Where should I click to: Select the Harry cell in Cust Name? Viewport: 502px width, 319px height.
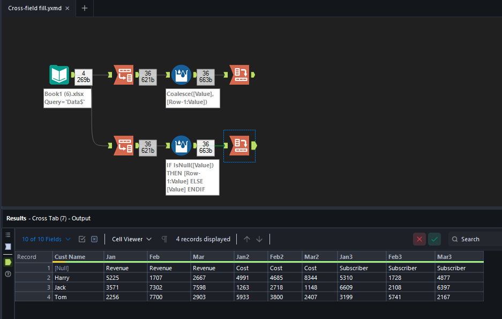78,278
